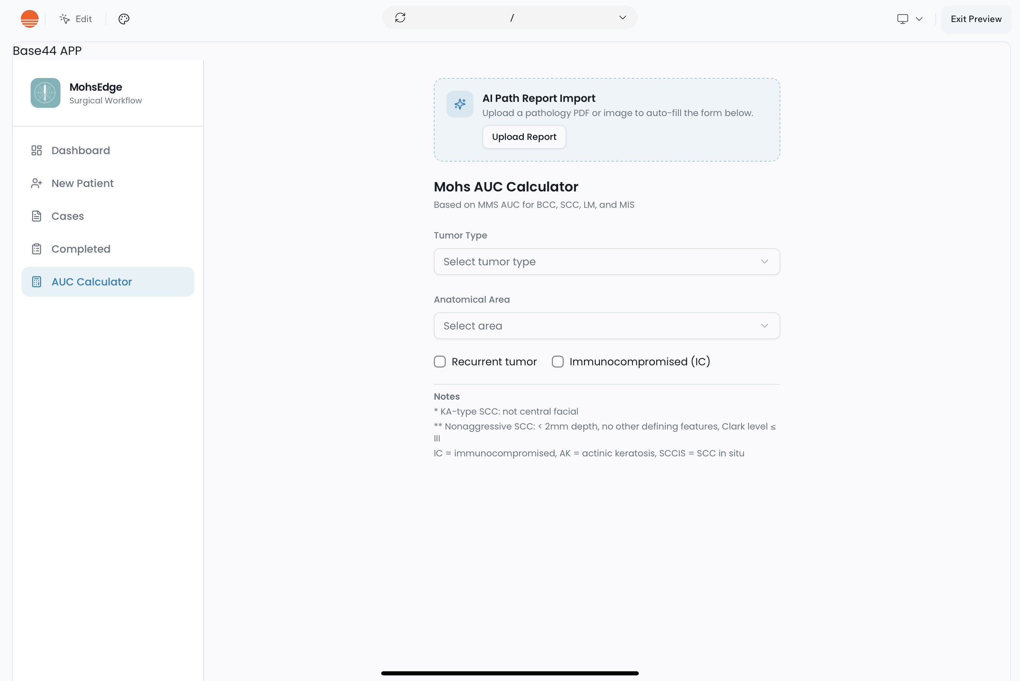Expand the page path dropdown chevron
This screenshot has height=681, width=1020.
(x=622, y=18)
